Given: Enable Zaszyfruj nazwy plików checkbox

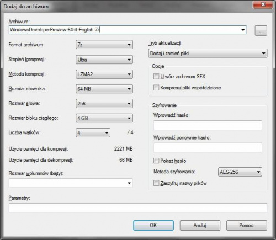Looking at the screenshot, I should [156, 183].
